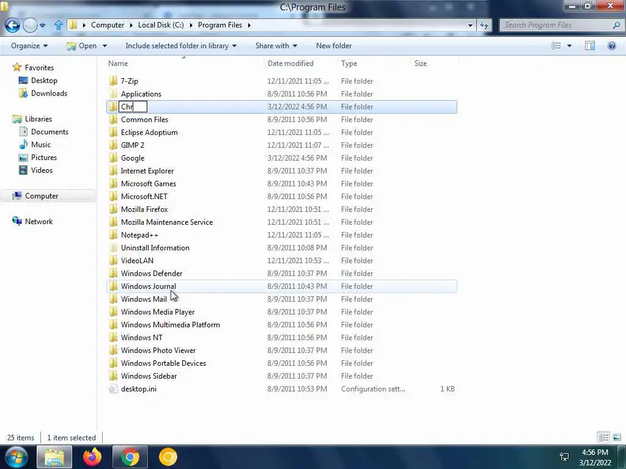Select Network in the navigation pane
Viewport: 626px width, 469px height.
[x=39, y=221]
